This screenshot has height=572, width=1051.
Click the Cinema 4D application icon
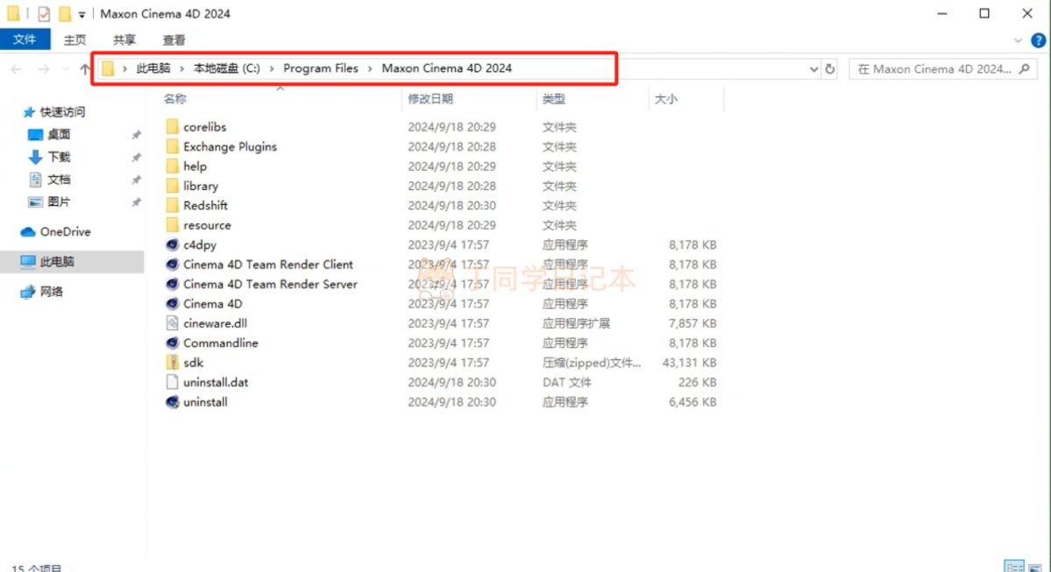[173, 303]
